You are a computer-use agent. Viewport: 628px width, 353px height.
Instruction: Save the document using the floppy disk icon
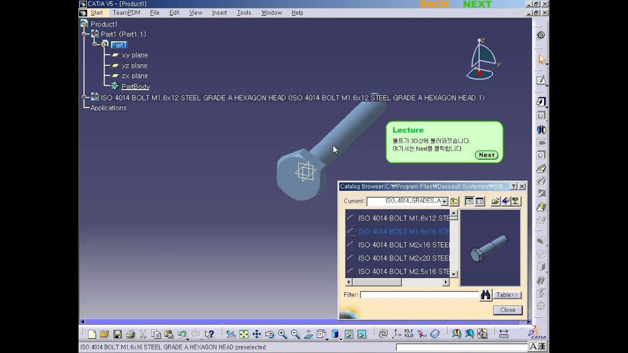point(117,334)
